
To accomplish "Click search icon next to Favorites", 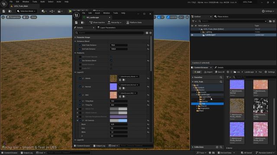I will pos(221,77).
